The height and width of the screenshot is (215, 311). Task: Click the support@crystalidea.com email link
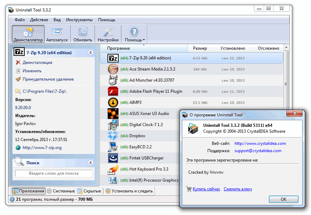(x=258, y=151)
